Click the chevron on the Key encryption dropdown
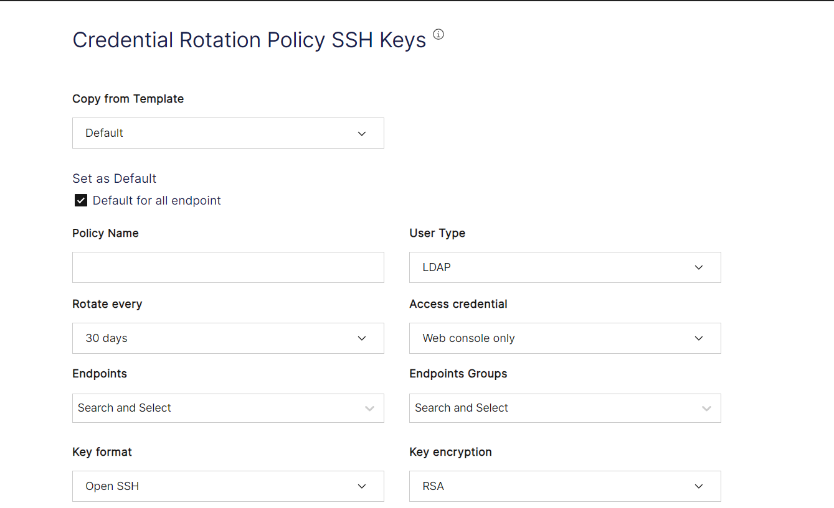834x508 pixels. (698, 486)
